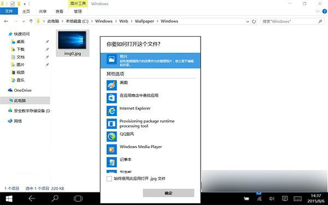328x205 pixels.
Task: Expand chevron after Web in path
Action: click(x=131, y=21)
